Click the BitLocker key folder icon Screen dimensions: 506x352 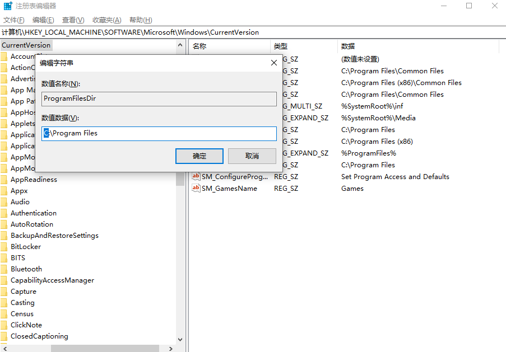point(4,247)
